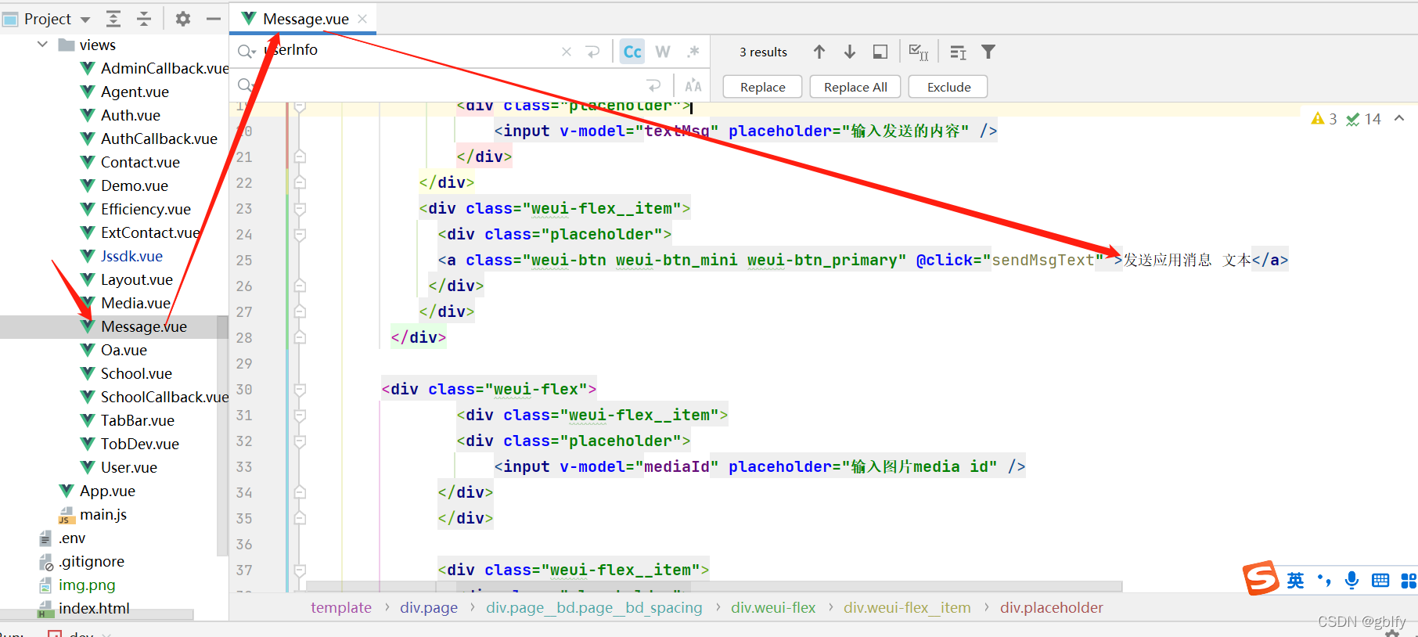Click Expand All icon in Project toolbar
Viewport: 1418px width, 637px height.
pos(113,19)
